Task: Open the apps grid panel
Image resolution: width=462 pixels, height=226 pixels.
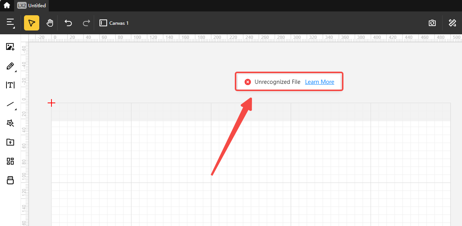Action: point(10,161)
